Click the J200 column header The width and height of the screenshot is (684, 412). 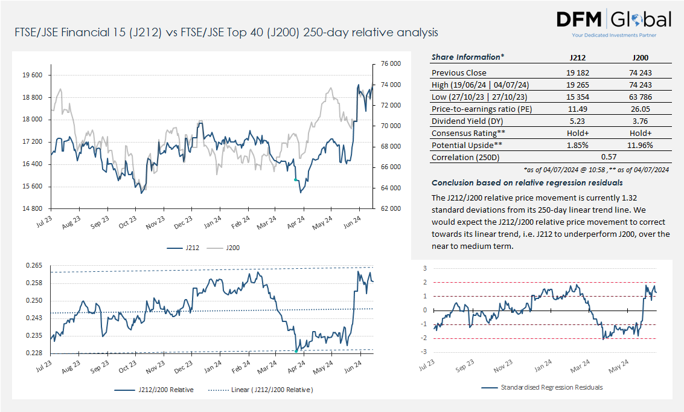[x=641, y=57]
